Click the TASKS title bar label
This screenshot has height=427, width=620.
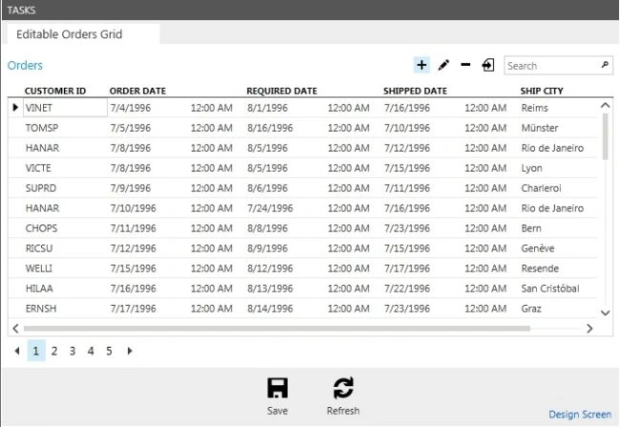pos(21,10)
